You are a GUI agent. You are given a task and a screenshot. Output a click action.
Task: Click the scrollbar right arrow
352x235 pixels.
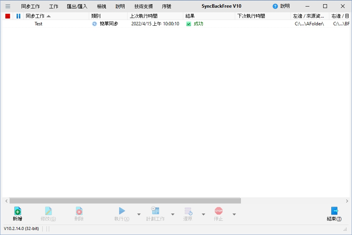[x=347, y=201]
